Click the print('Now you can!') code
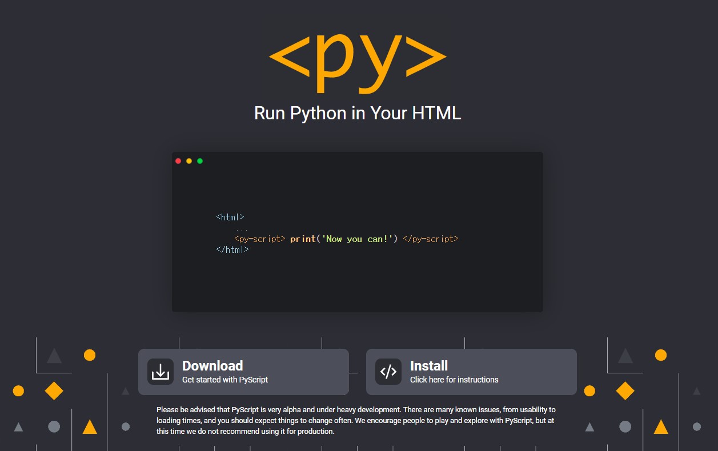This screenshot has height=451, width=718. pyautogui.click(x=344, y=239)
